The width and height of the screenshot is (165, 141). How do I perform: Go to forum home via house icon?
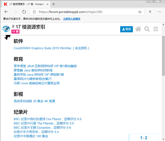pyautogui.click(x=138, y=29)
